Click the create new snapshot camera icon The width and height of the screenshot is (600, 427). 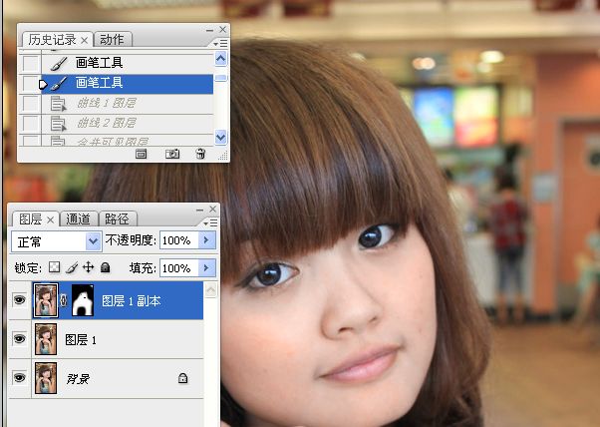172,154
